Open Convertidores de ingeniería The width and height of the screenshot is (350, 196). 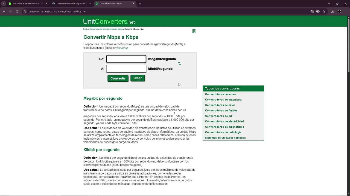point(223,100)
